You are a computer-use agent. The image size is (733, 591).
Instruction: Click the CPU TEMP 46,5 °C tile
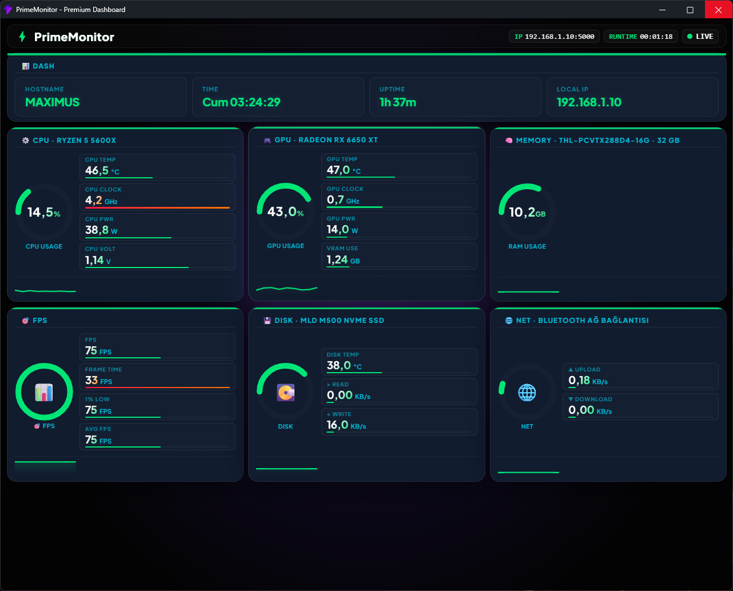[157, 167]
